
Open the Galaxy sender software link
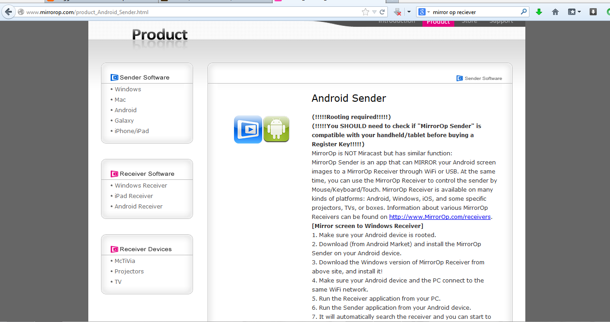(124, 121)
